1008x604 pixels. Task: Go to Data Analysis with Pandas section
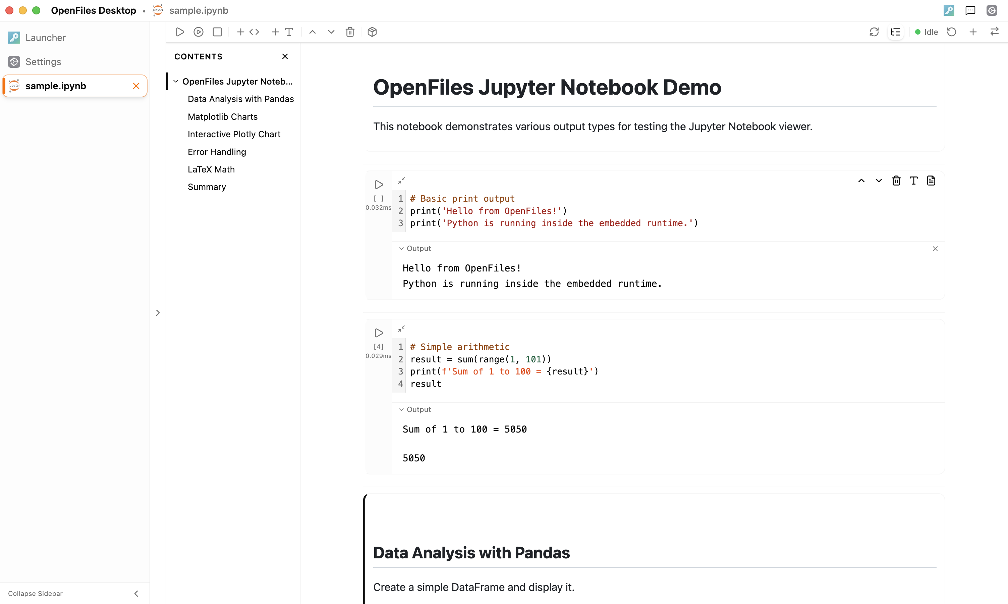click(241, 99)
